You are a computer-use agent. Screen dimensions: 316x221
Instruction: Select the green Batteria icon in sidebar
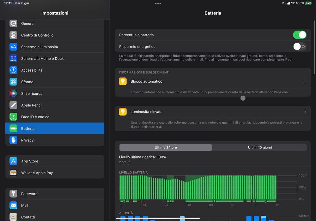click(x=13, y=129)
